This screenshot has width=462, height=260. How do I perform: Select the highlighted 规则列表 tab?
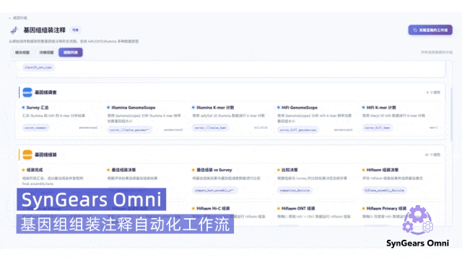[x=71, y=53]
